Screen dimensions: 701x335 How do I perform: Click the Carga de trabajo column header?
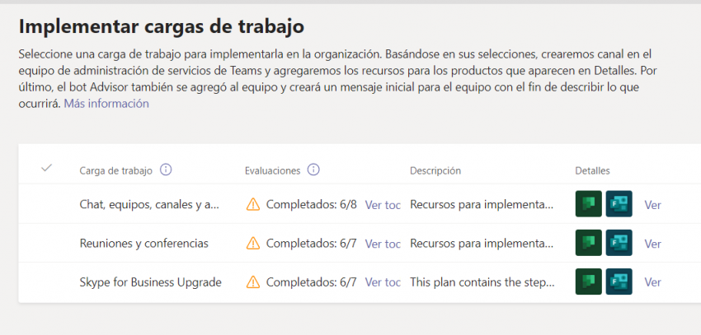(115, 170)
